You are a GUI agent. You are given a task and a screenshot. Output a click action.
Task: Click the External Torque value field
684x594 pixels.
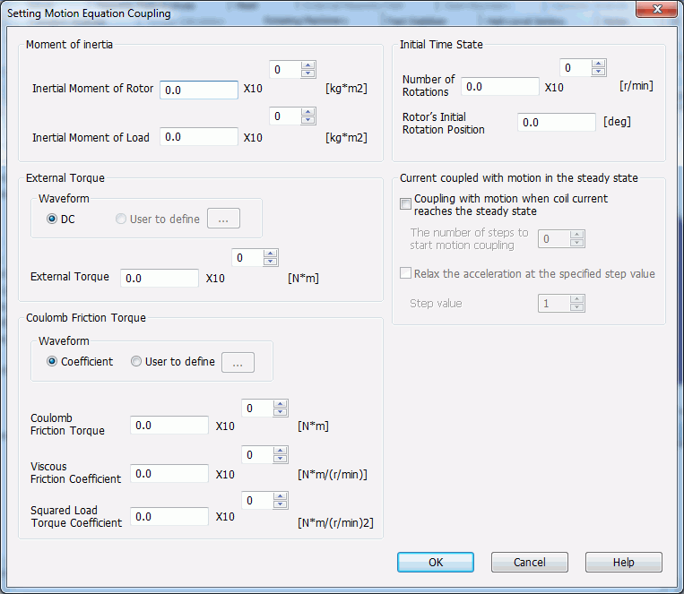coord(160,278)
